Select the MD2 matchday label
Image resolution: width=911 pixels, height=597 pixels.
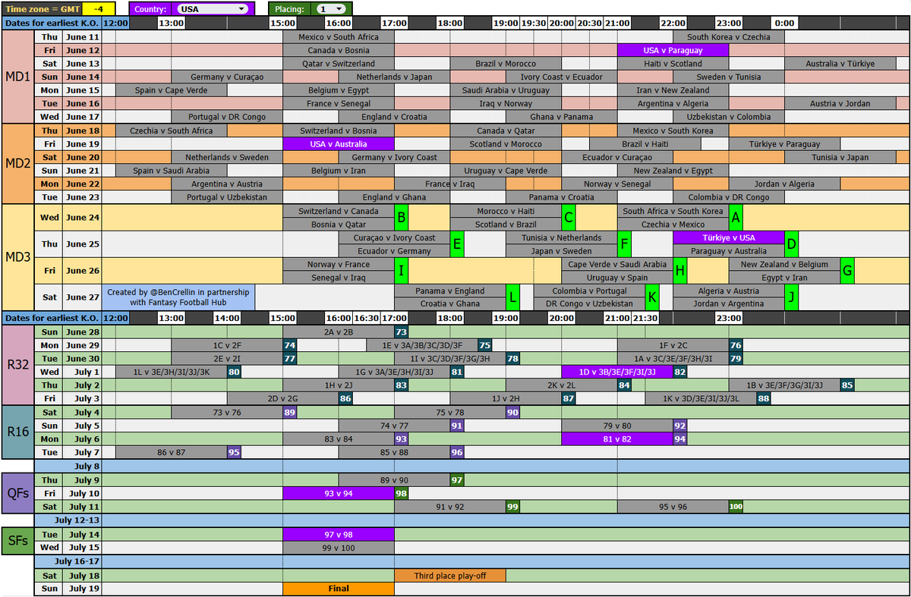(x=17, y=164)
